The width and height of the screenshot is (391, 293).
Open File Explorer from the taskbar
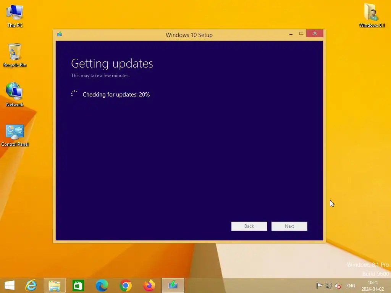coord(54,285)
